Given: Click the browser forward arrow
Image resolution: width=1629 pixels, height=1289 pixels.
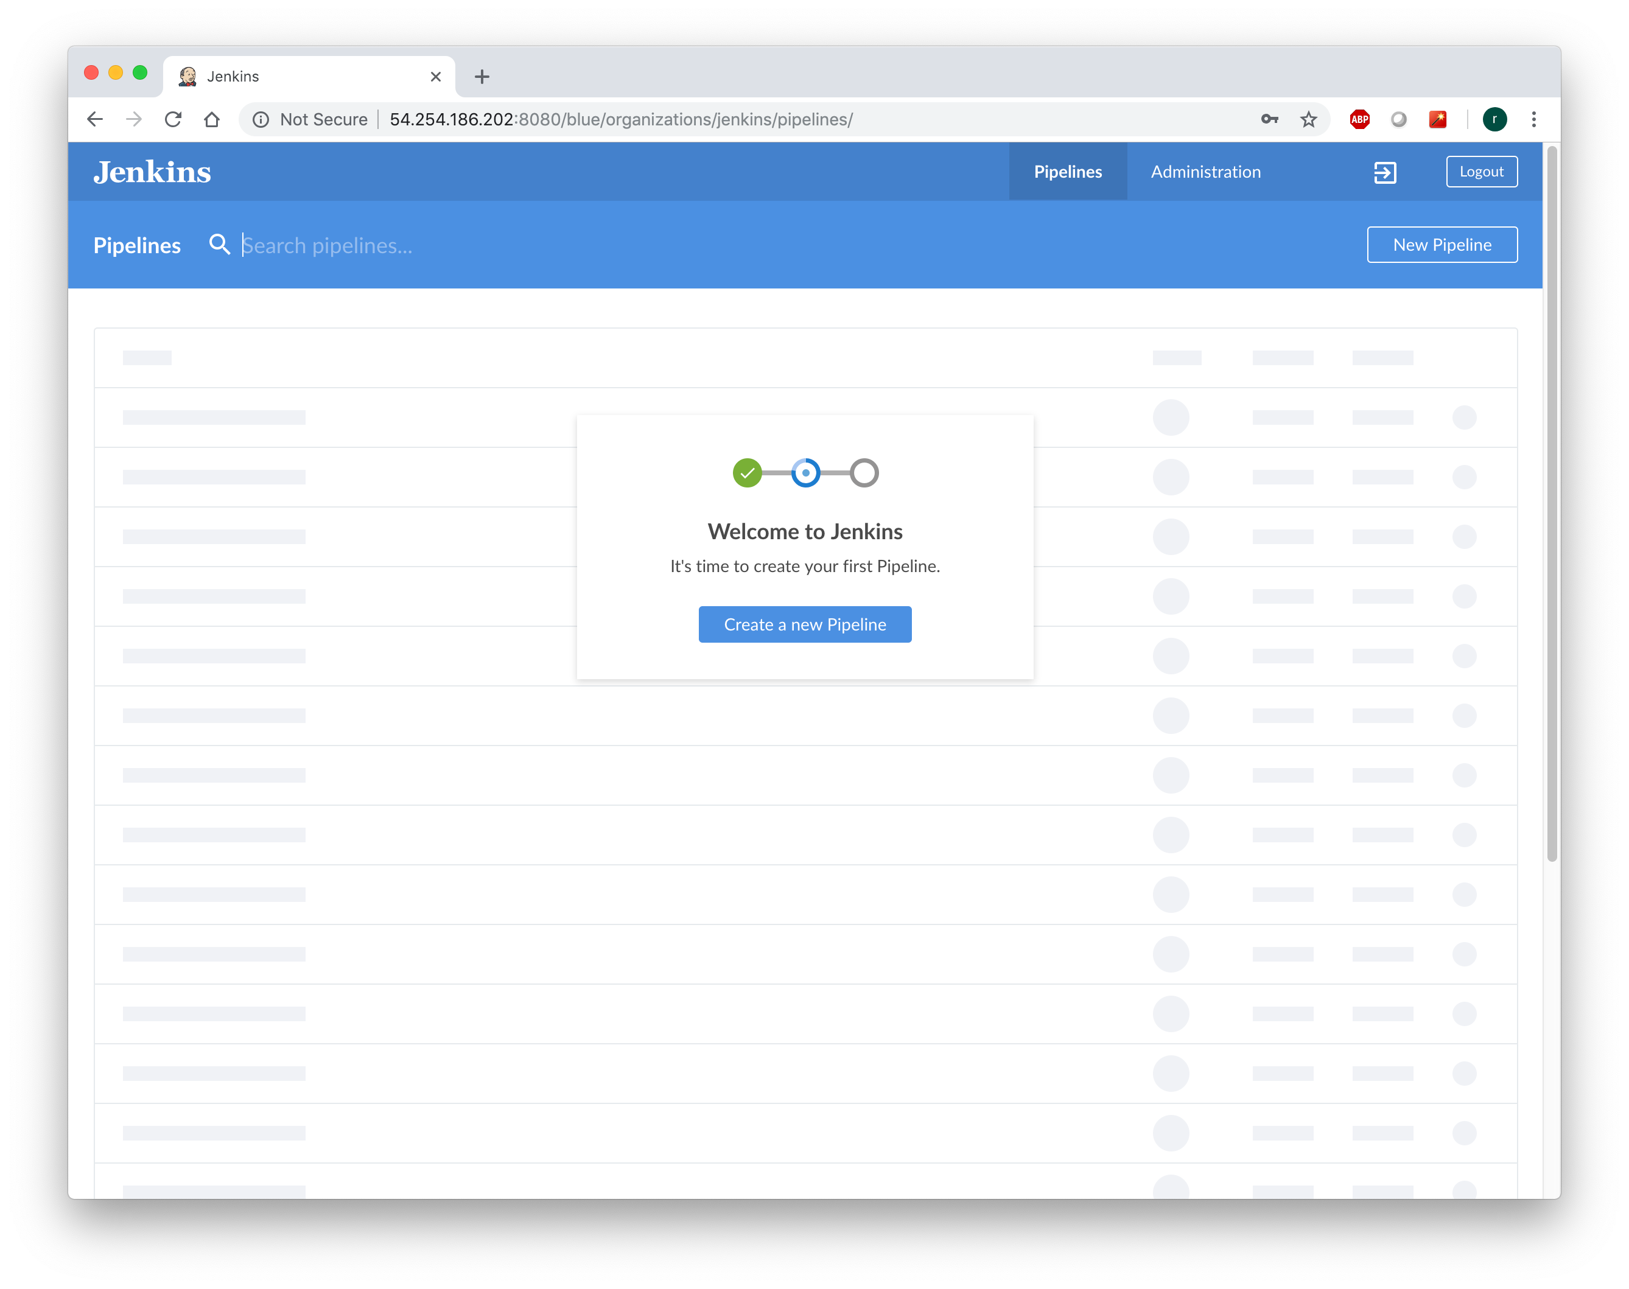Looking at the screenshot, I should (133, 119).
